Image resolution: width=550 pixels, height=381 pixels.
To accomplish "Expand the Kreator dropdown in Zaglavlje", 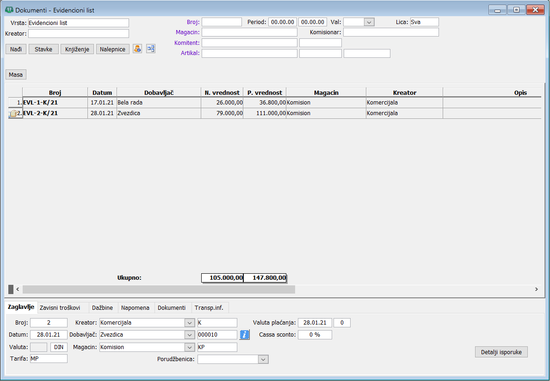I will (x=190, y=323).
